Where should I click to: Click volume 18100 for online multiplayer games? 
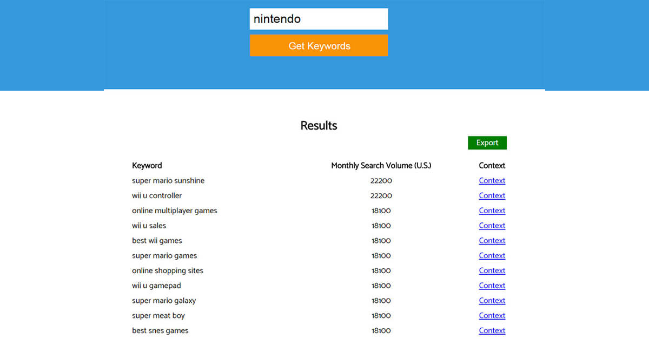tap(381, 211)
